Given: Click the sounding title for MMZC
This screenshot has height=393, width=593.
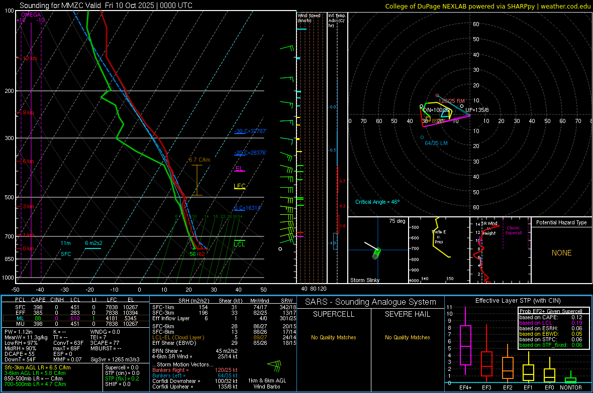Looking at the screenshot, I should tap(106, 6).
